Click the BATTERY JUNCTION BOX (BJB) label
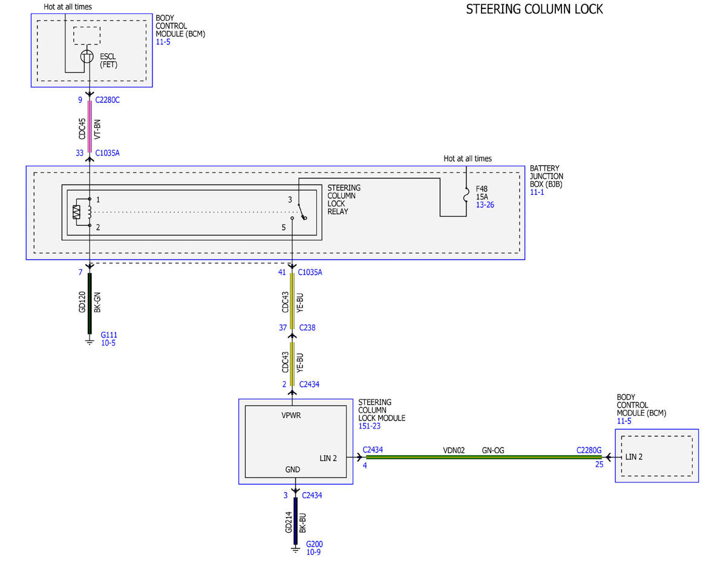The height and width of the screenshot is (561, 726). tap(546, 177)
